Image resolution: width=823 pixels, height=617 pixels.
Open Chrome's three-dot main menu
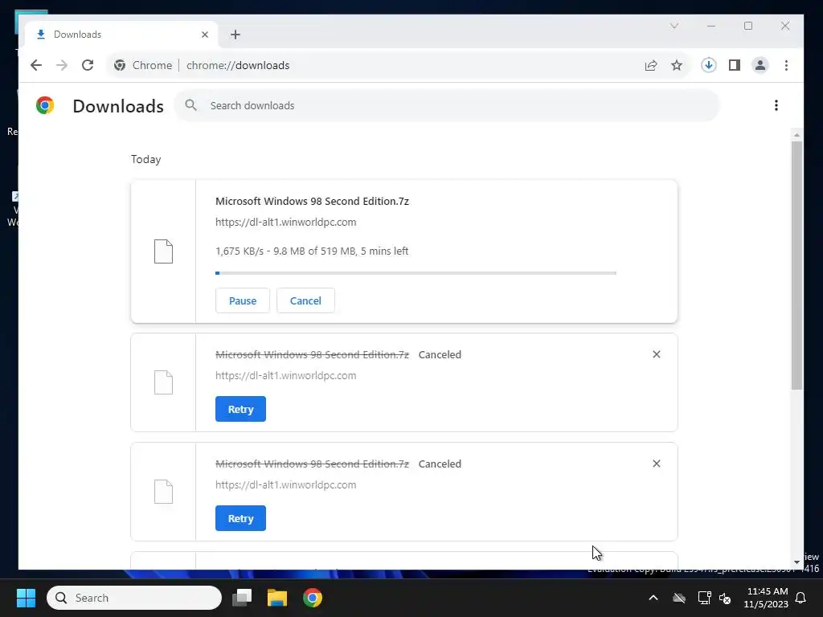point(786,65)
